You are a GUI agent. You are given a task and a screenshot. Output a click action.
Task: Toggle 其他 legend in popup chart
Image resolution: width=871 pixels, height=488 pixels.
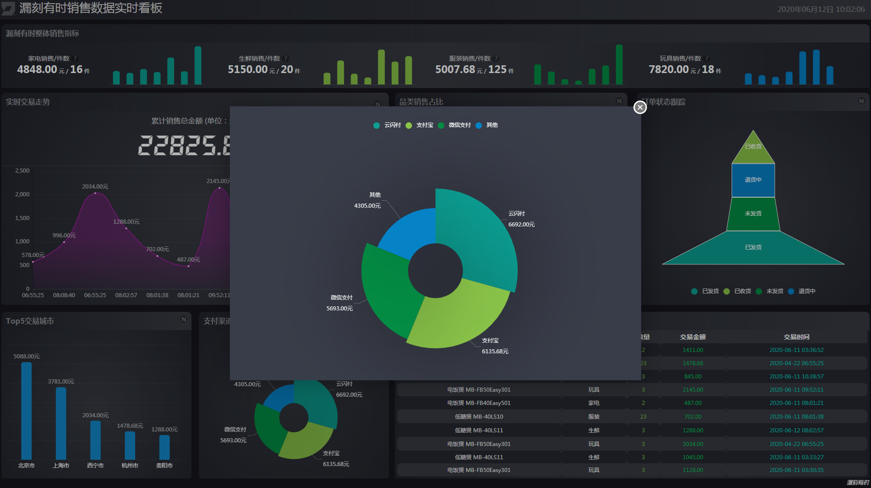point(487,125)
